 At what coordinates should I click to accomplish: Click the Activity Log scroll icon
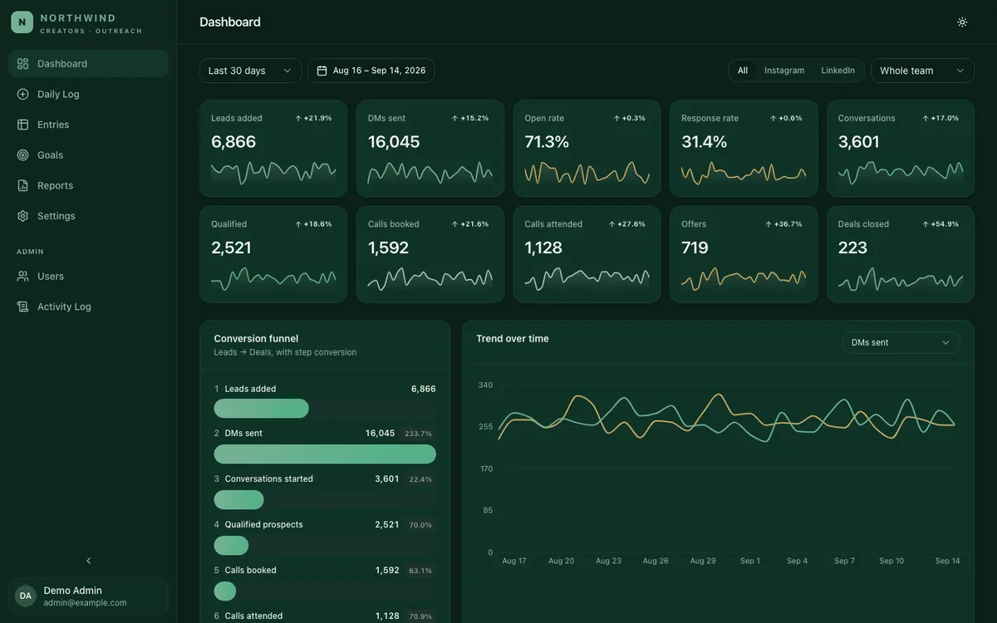22,307
